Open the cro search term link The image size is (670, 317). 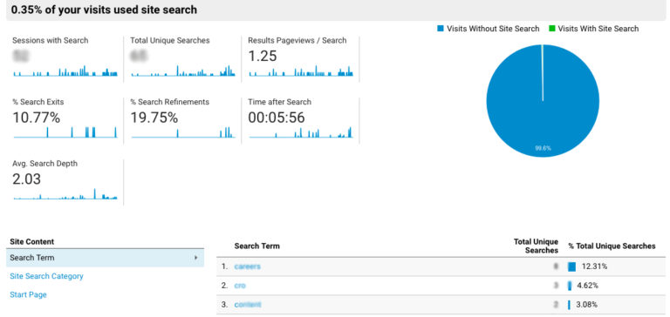240,286
